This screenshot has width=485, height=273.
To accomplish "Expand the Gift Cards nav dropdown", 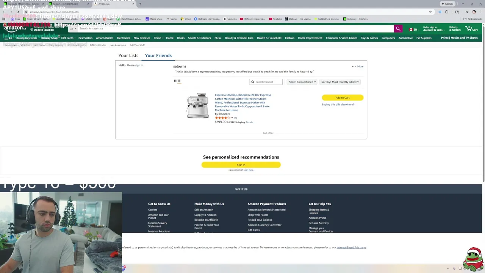I will [x=68, y=38].
